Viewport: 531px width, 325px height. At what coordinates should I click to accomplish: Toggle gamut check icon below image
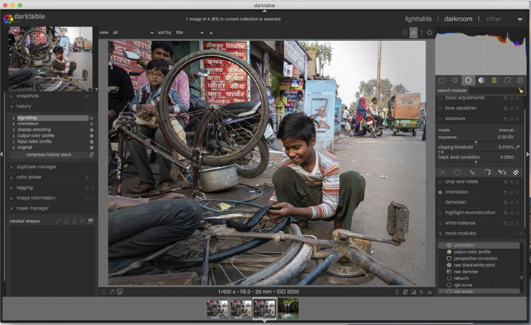click(429, 292)
